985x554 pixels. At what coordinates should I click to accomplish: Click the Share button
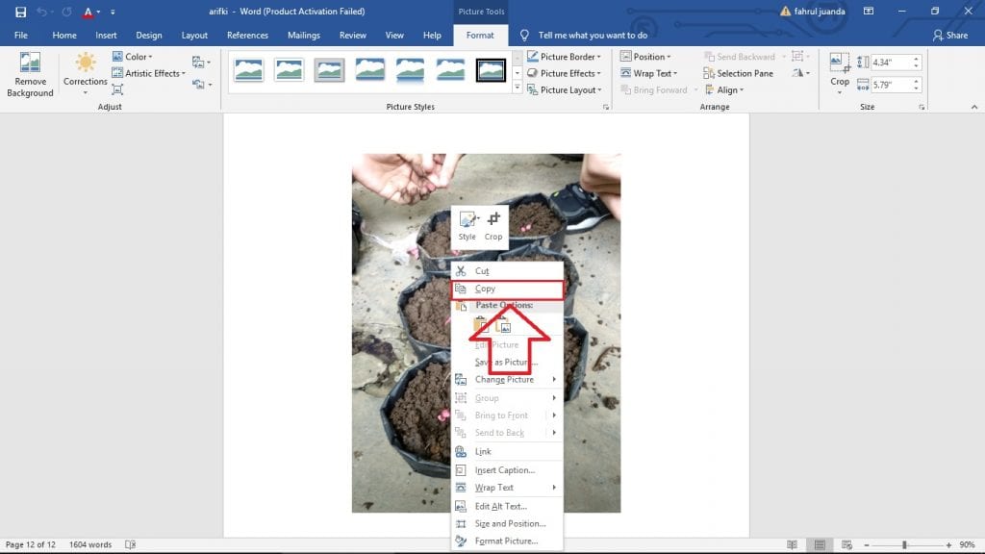click(950, 36)
